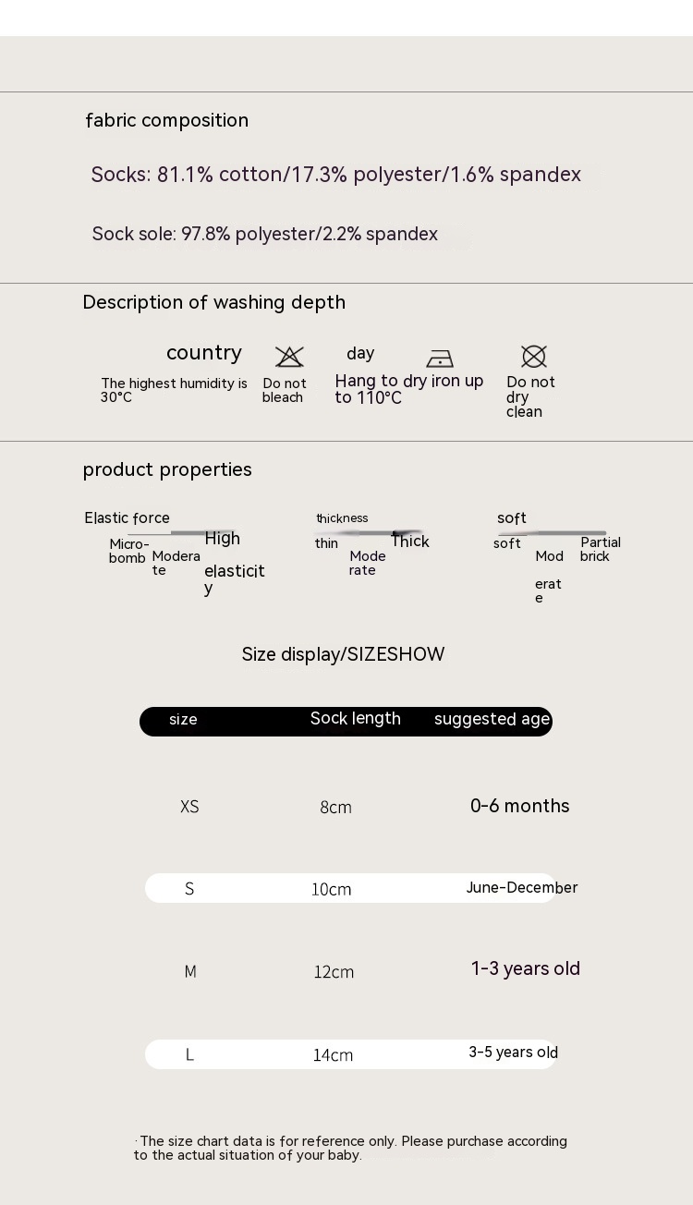The image size is (693, 1205).
Task: Choose size L in the chart
Action: pyautogui.click(x=189, y=1054)
